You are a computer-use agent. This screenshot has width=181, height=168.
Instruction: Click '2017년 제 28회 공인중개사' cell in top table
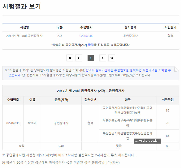tap(24, 36)
